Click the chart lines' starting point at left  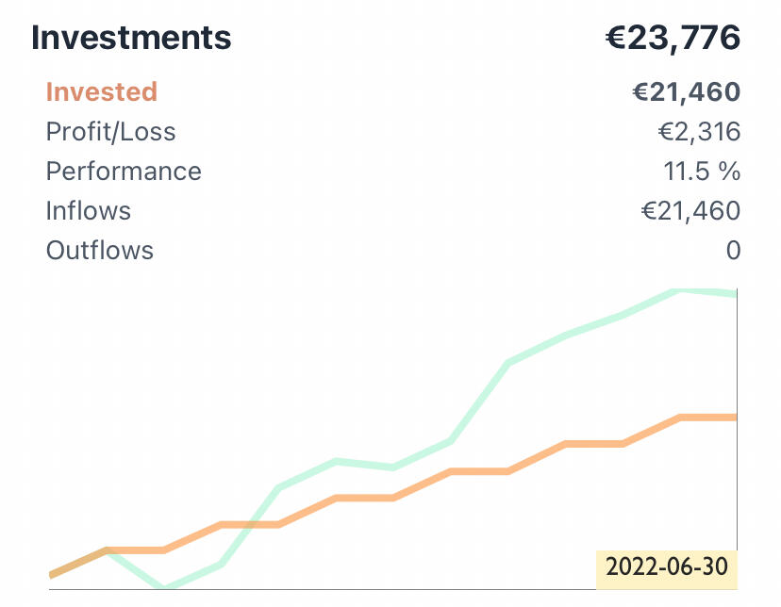[52, 573]
